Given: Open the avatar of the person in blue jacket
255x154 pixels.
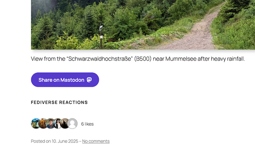Looking at the screenshot, I should (x=50, y=123).
